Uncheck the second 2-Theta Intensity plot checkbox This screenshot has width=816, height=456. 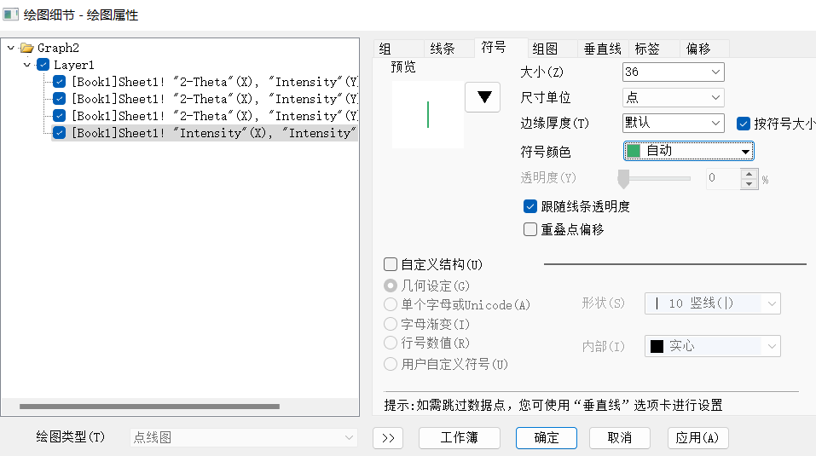point(60,99)
